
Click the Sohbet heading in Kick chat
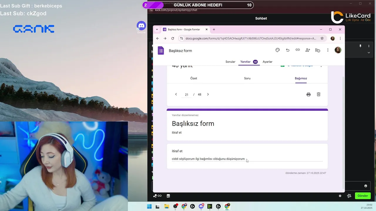(261, 18)
